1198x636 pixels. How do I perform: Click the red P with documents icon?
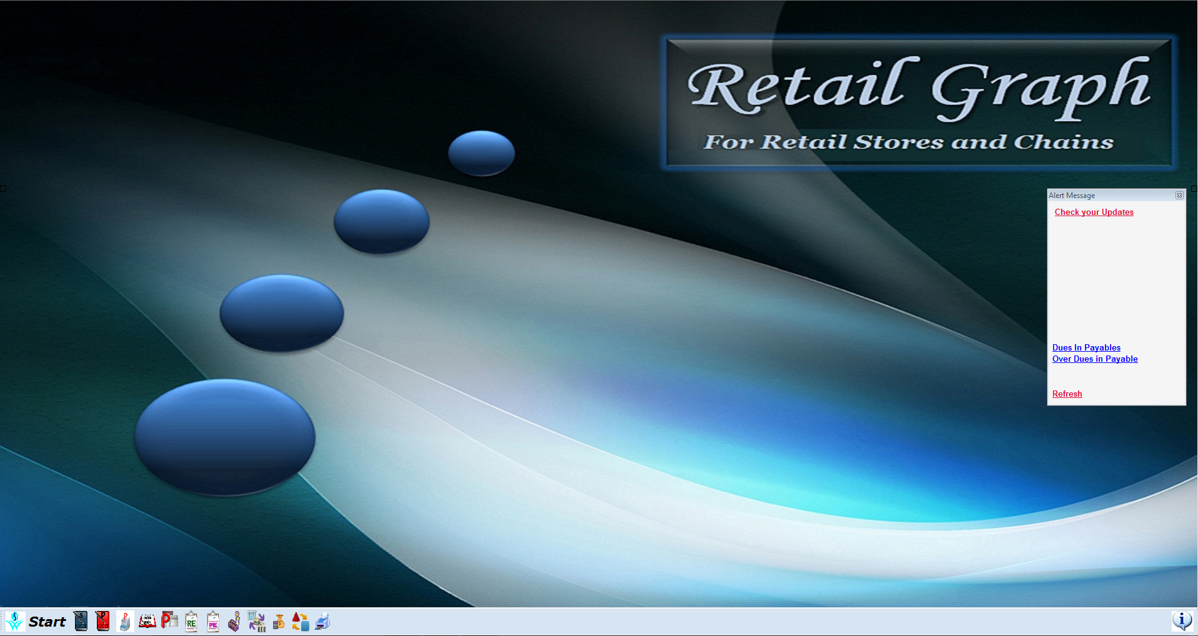click(x=169, y=620)
